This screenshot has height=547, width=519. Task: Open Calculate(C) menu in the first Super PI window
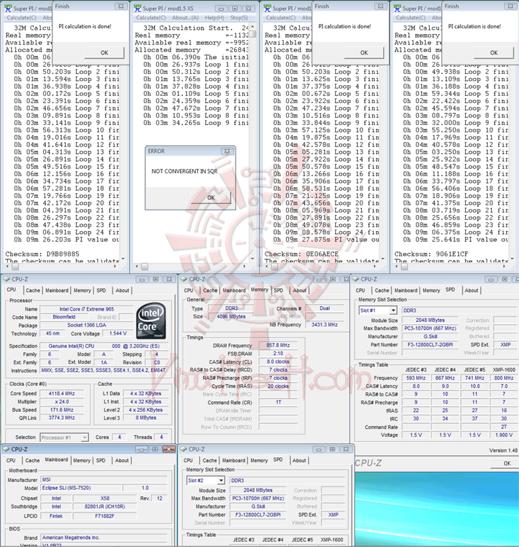click(x=21, y=17)
